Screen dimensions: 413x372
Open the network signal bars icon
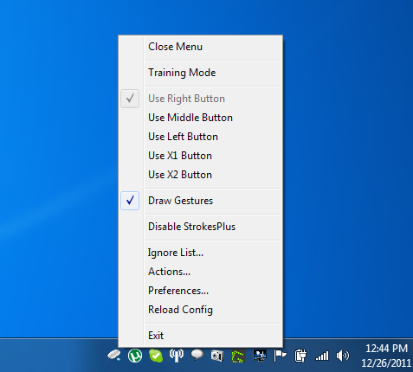pos(322,356)
